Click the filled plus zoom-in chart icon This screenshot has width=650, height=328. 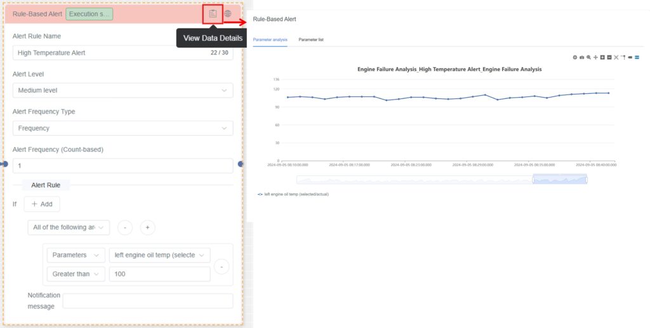pos(602,57)
